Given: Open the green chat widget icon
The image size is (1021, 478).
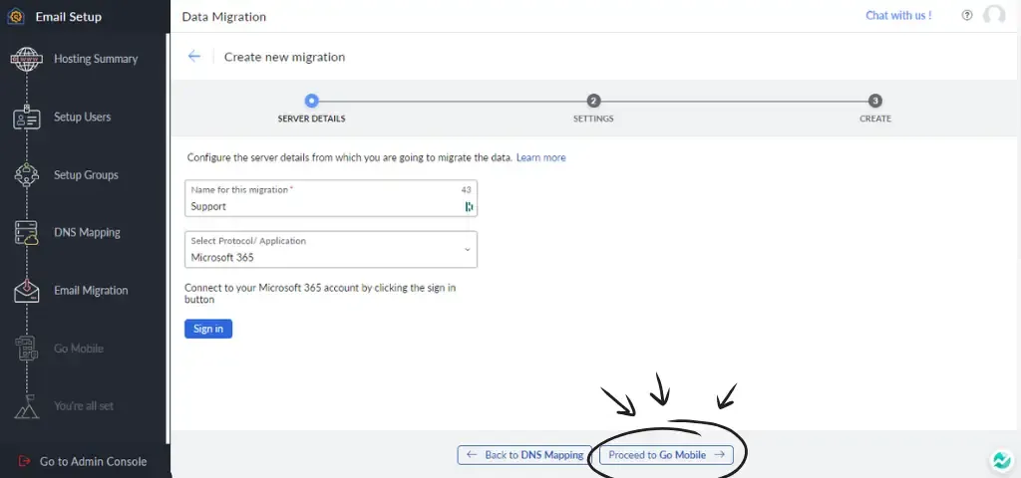Looking at the screenshot, I should tap(1000, 461).
